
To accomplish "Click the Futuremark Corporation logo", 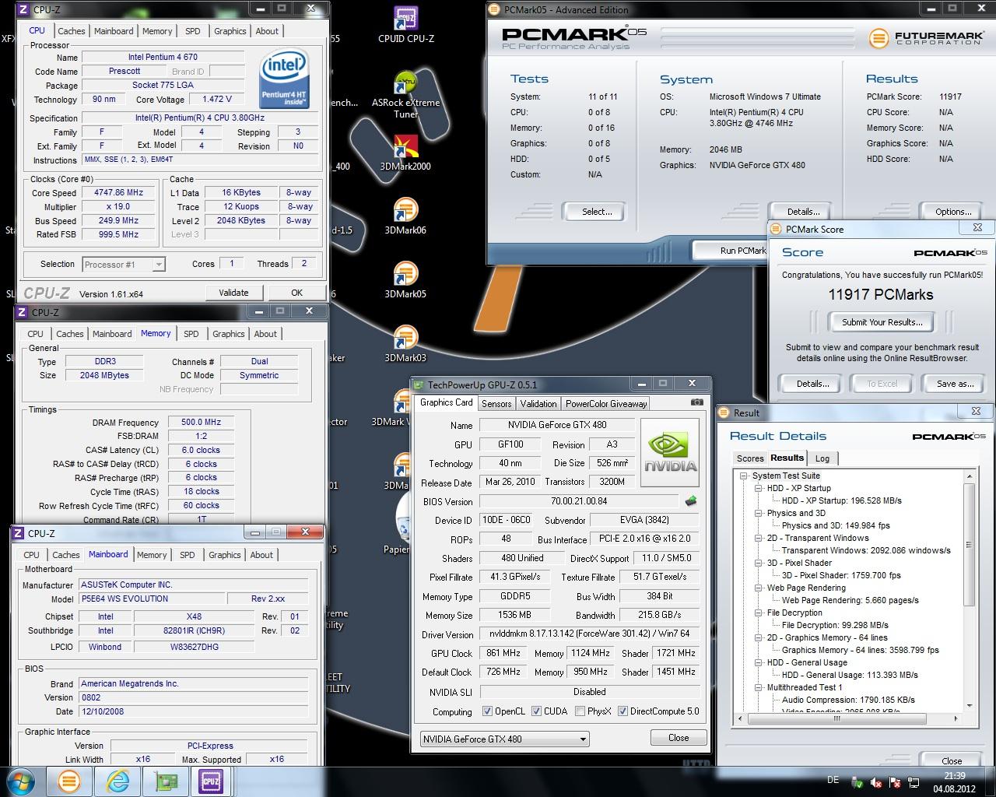I will click(924, 38).
